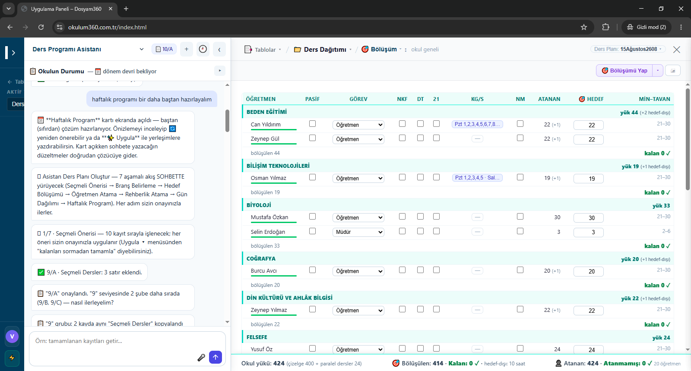Close the Bölüşüm panel with X

coord(677,50)
